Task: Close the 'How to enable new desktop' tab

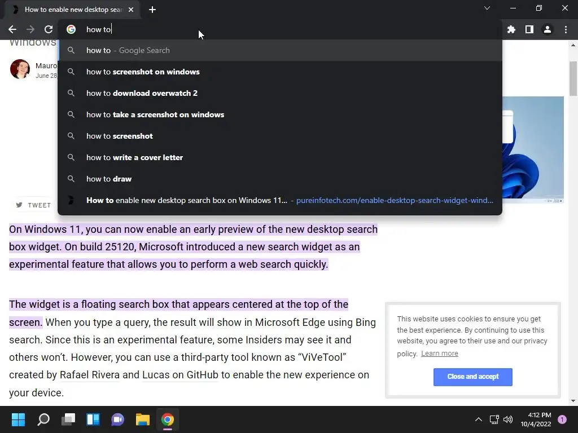Action: 131,10
